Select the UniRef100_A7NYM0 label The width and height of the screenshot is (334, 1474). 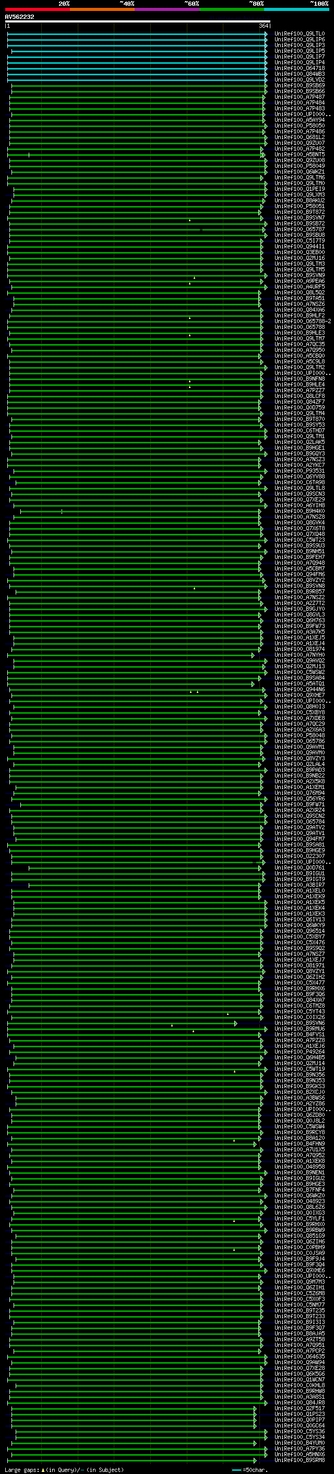click(300, 655)
